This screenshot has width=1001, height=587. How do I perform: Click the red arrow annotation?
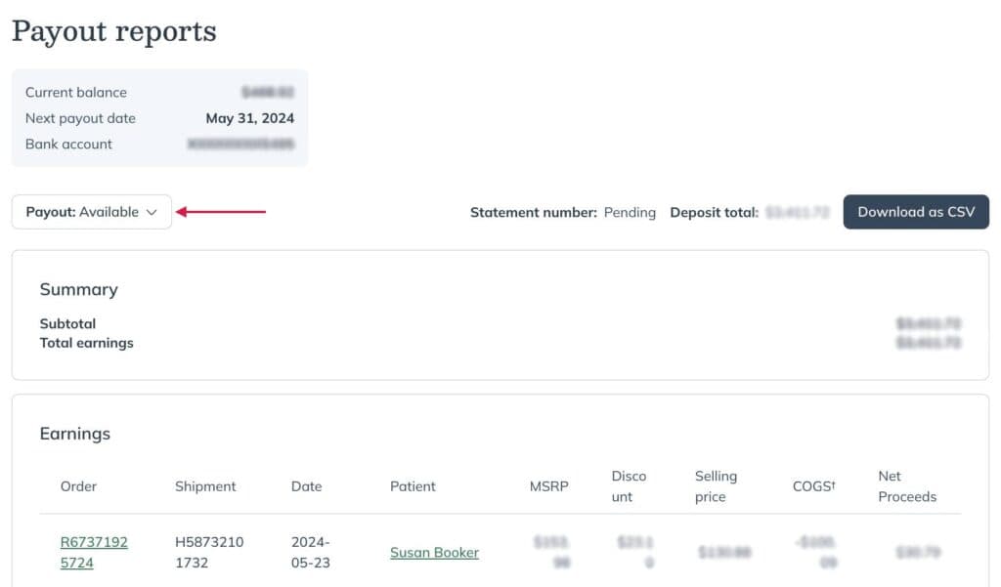220,212
